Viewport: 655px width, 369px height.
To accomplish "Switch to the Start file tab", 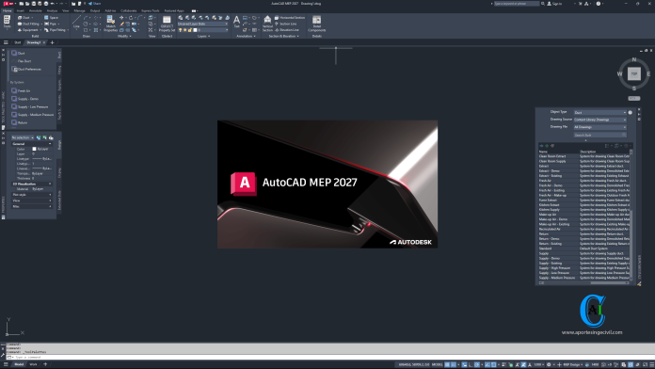I will [18, 42].
